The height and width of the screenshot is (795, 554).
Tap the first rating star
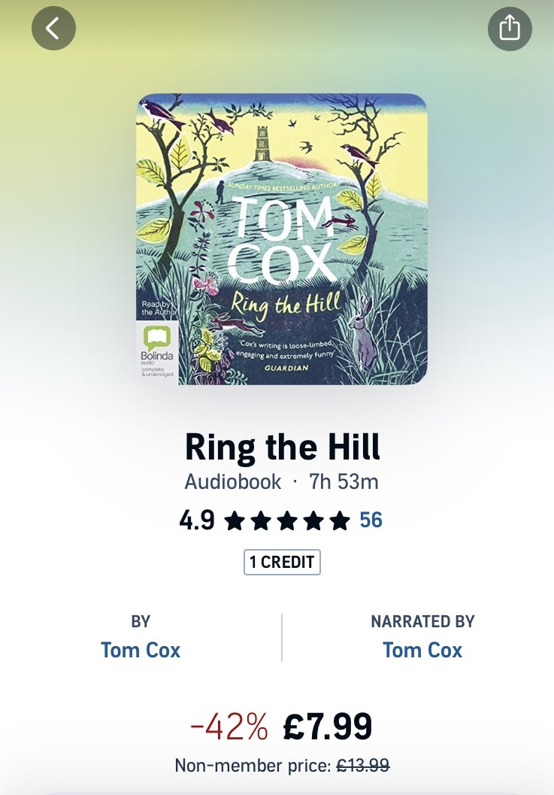click(x=234, y=520)
